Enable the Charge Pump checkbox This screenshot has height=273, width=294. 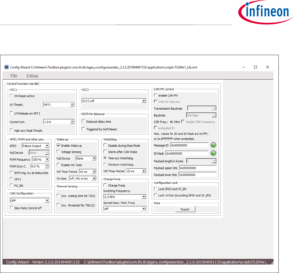pyautogui.click(x=105, y=185)
